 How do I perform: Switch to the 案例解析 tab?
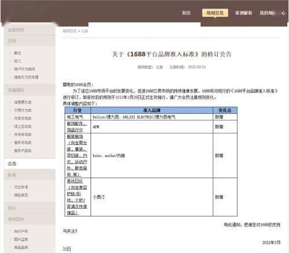[x=244, y=13]
